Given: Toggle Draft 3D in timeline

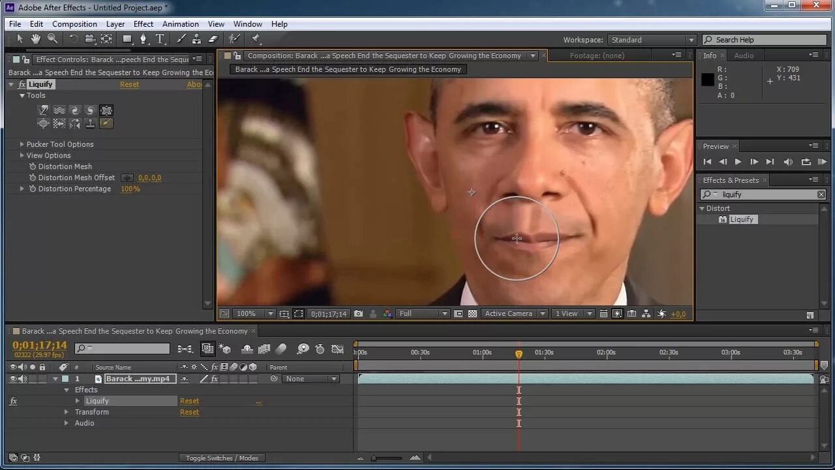Looking at the screenshot, I should tap(225, 349).
